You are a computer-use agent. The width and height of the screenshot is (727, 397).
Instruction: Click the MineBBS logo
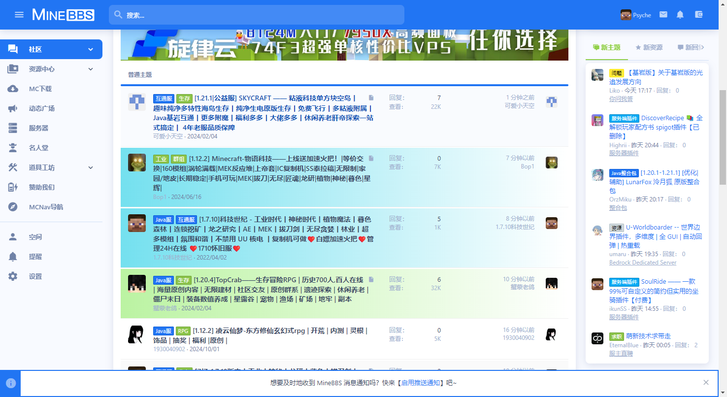[63, 15]
